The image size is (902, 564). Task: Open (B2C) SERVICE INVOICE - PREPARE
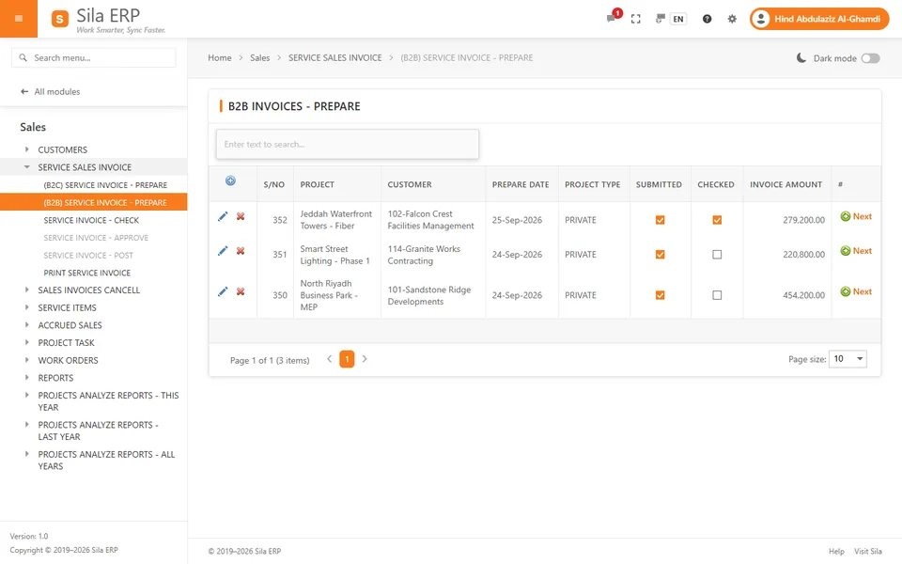point(105,185)
